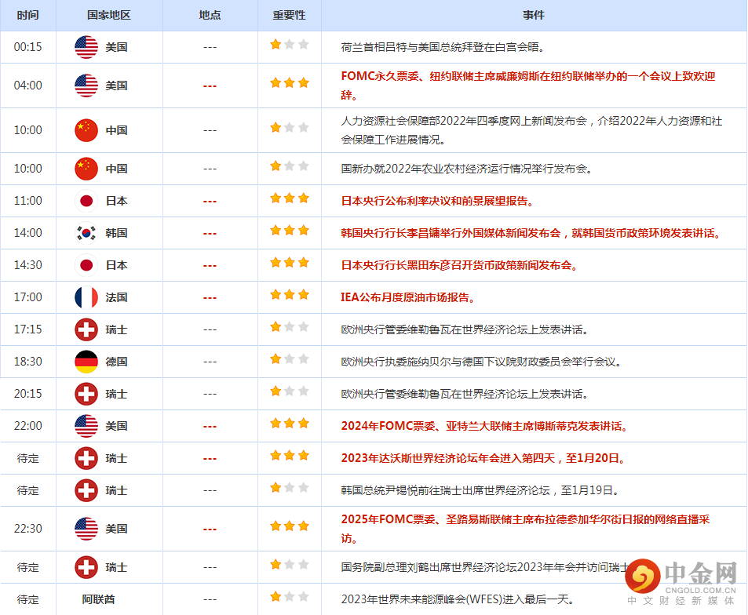Viewport: 748px width, 615px height.
Task: Click the Germany flag in the 18:30 row
Action: [86, 362]
